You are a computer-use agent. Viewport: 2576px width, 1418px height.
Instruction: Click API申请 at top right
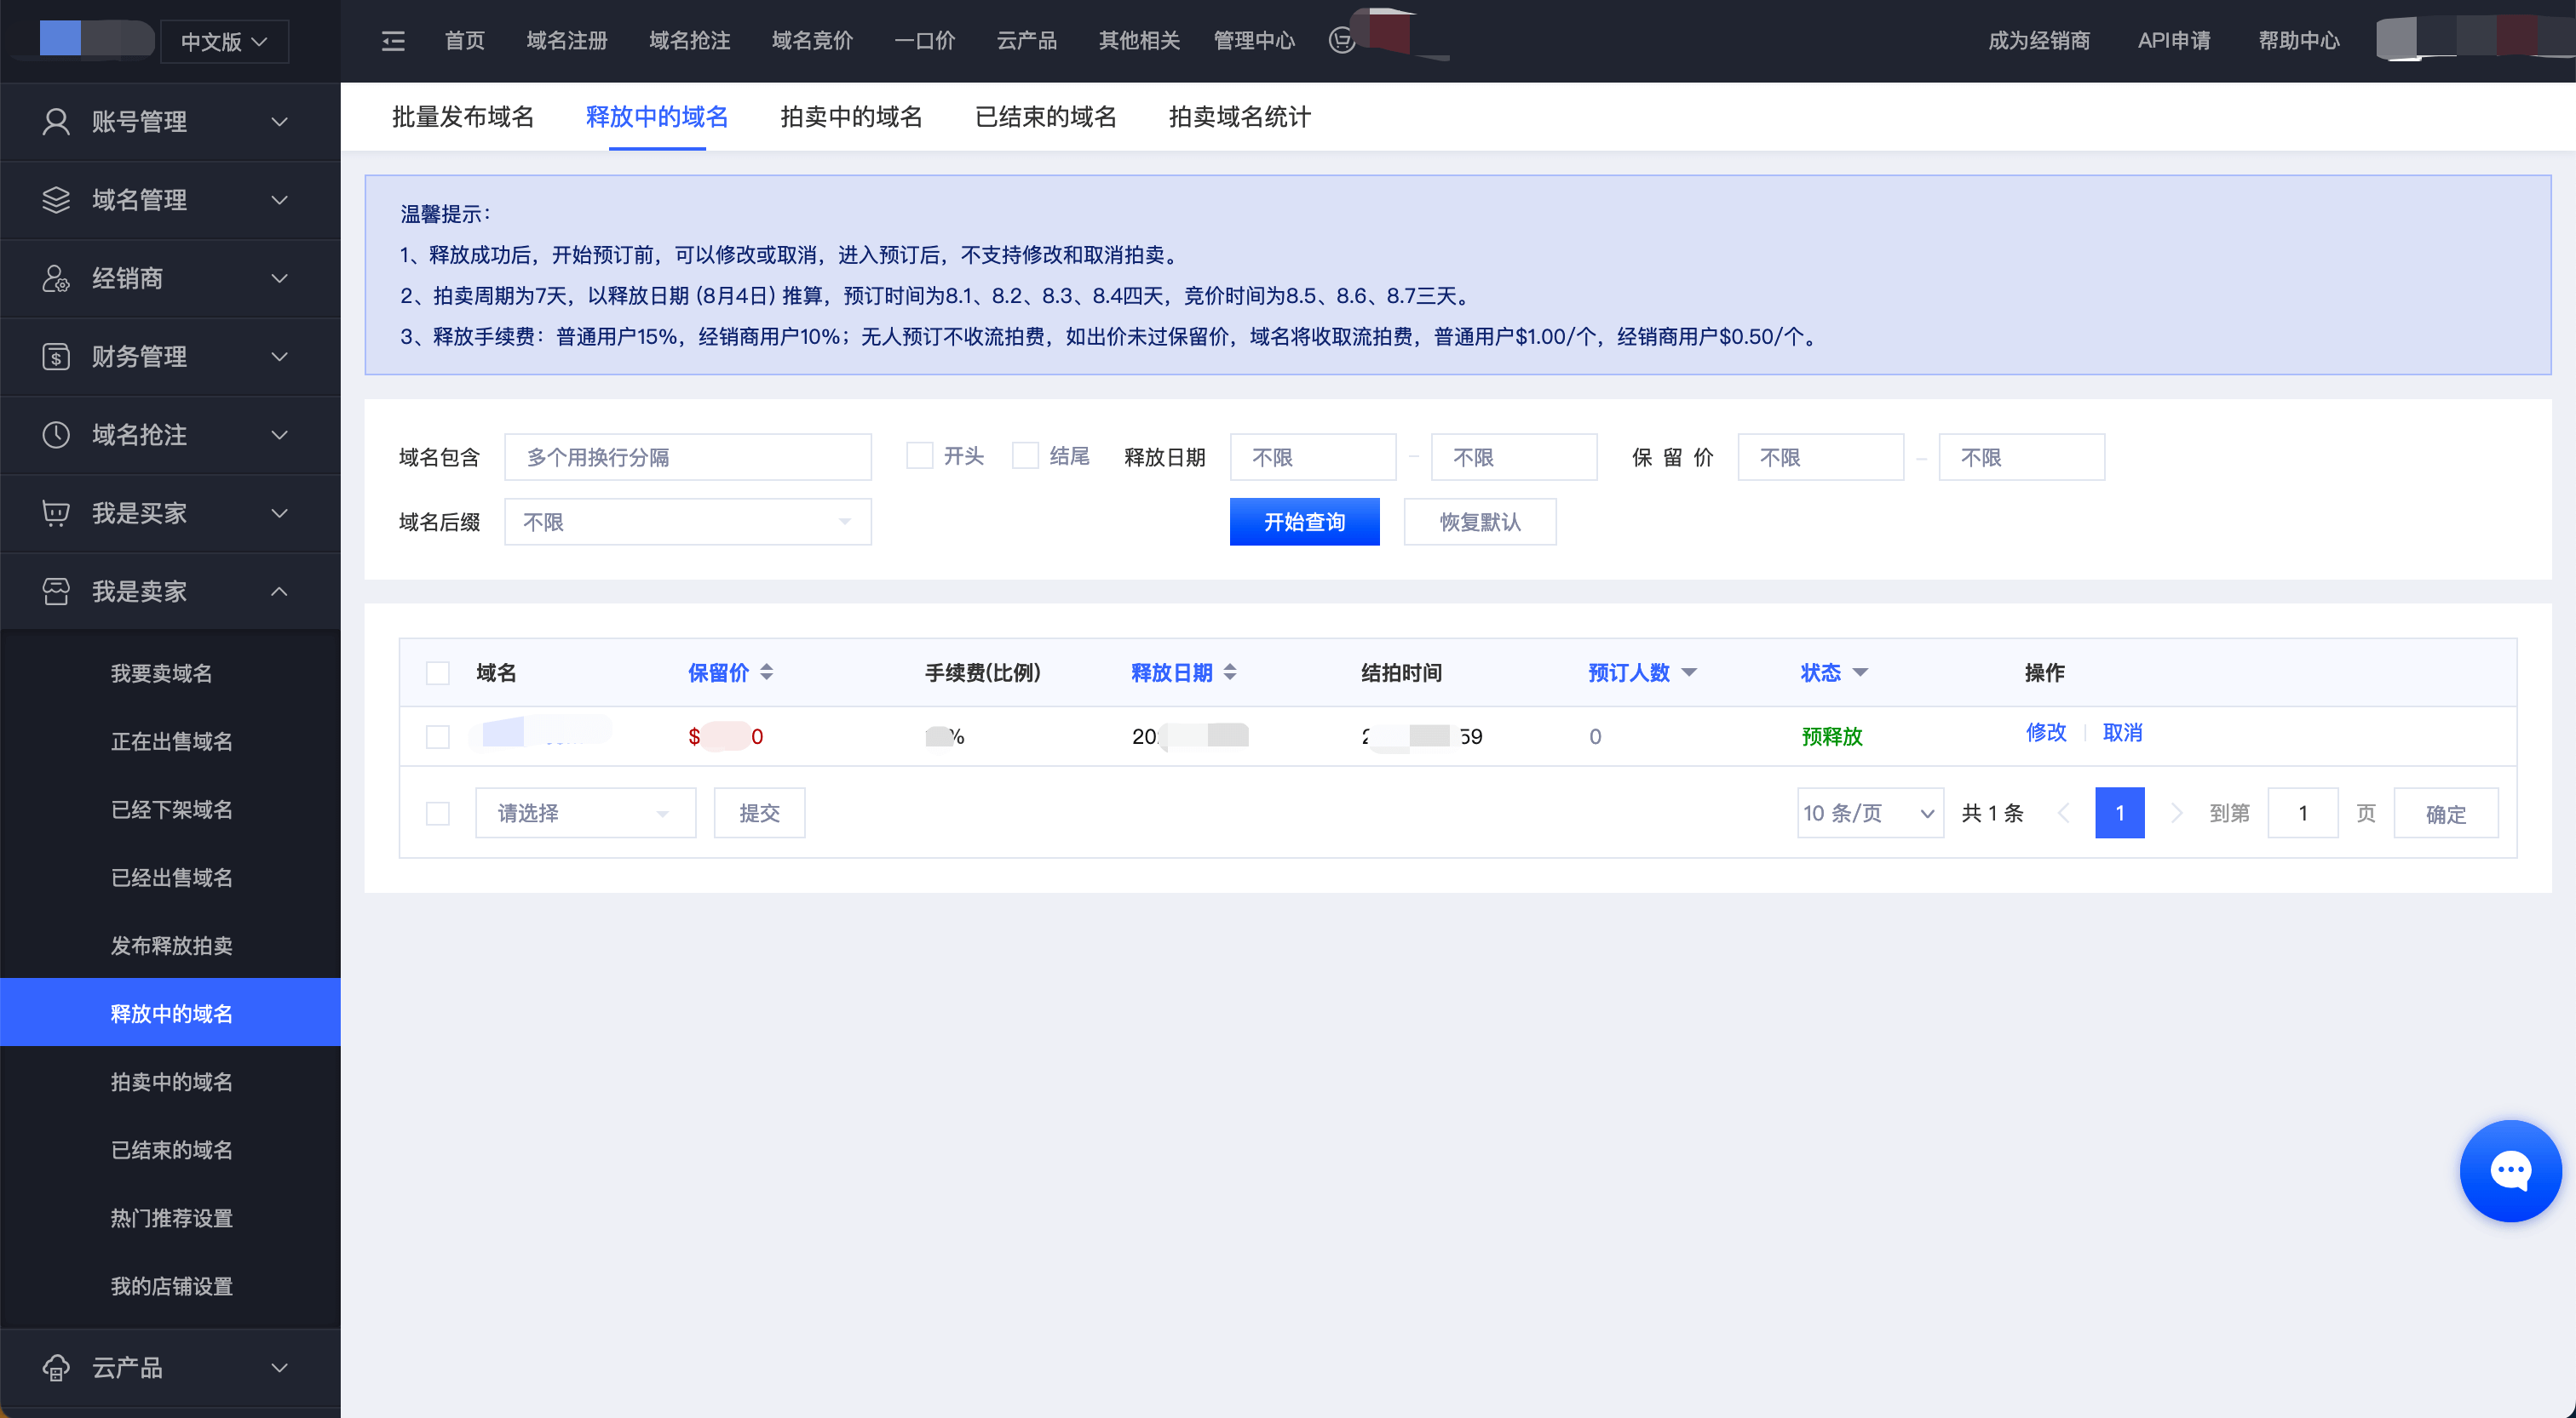[2174, 41]
